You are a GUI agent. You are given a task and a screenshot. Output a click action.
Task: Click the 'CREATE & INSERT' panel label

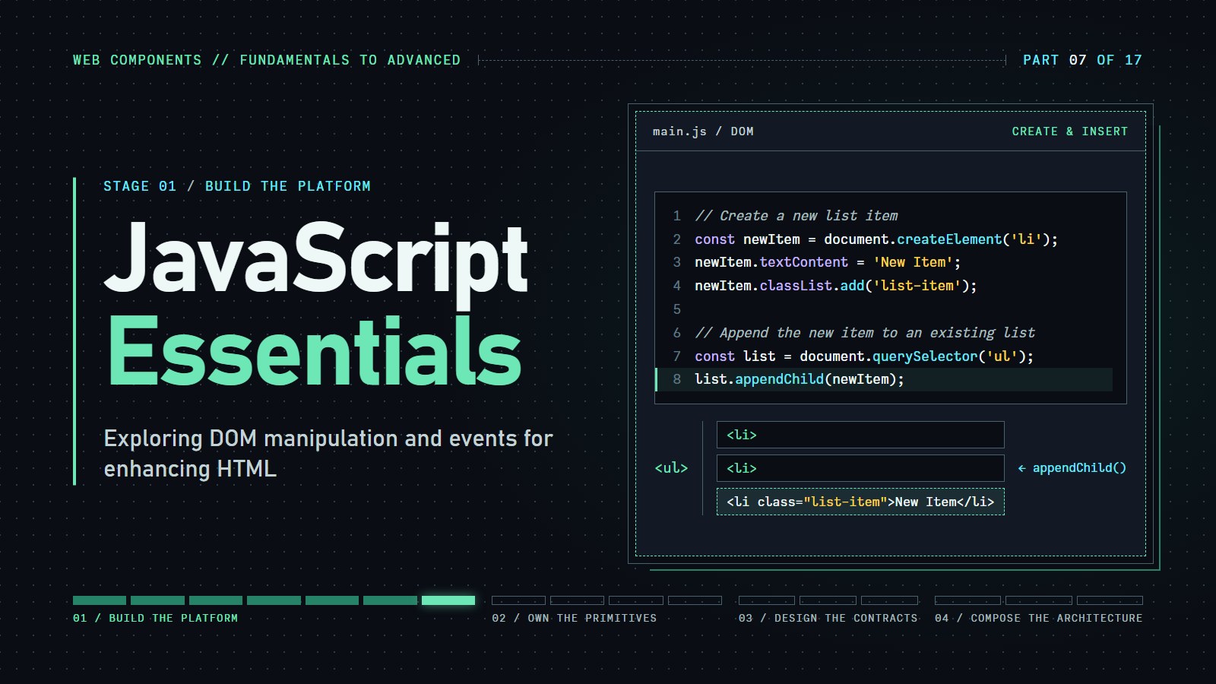[1069, 131]
